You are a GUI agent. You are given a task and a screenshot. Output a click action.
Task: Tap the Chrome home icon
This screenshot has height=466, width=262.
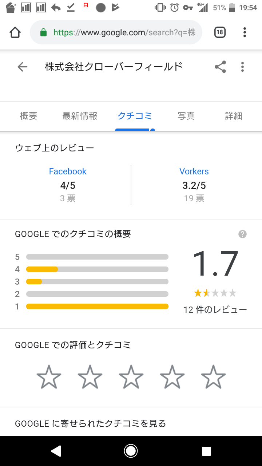[x=15, y=32]
